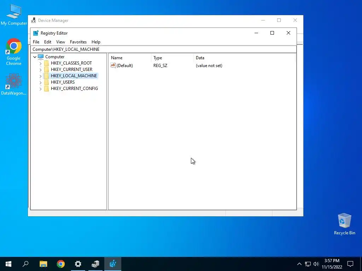Screen dimensions: 362x271
Task: Select HKEY_CURRENT_CONFIG label
Action: tap(74, 89)
